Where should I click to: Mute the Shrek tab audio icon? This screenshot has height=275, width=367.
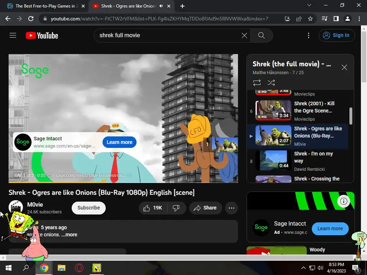pos(161,6)
